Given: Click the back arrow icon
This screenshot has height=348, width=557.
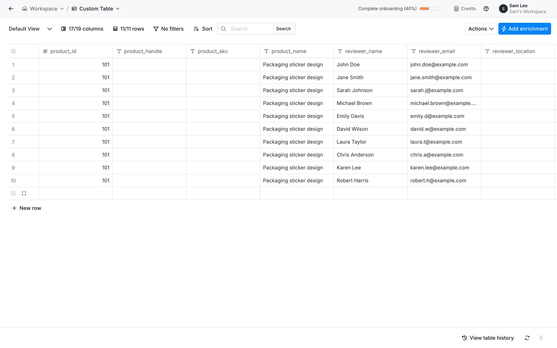Looking at the screenshot, I should tap(11, 9).
